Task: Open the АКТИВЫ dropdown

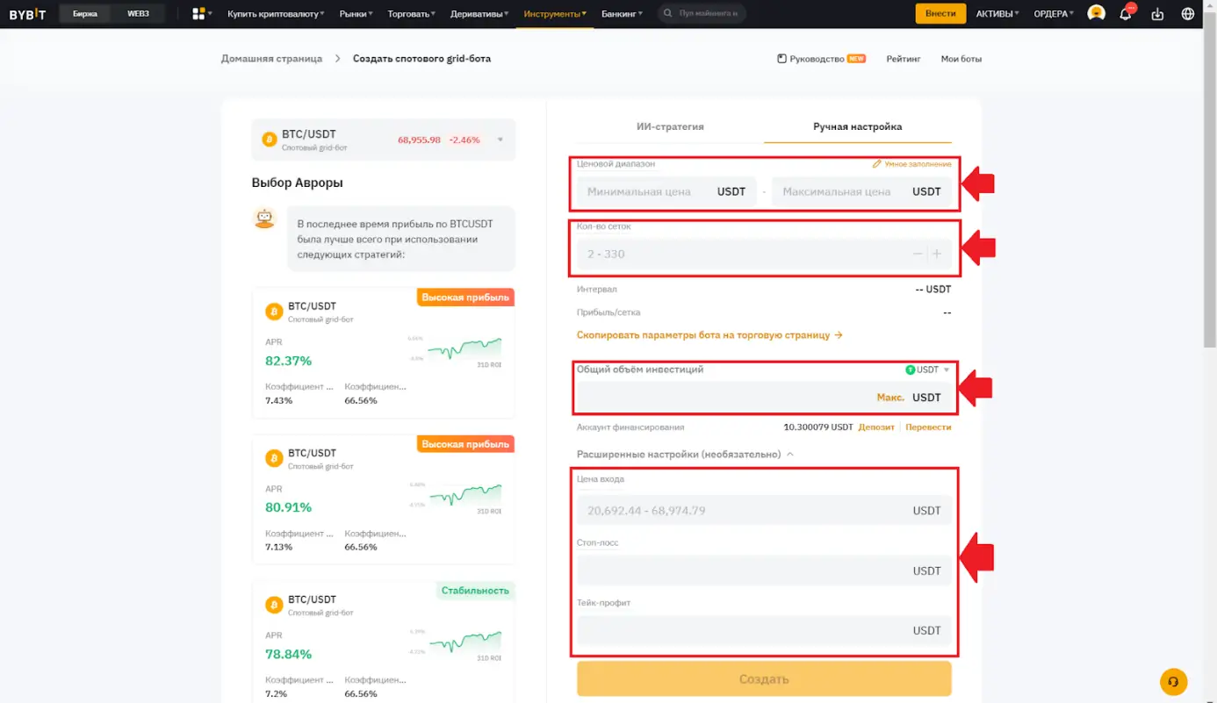Action: (x=997, y=13)
